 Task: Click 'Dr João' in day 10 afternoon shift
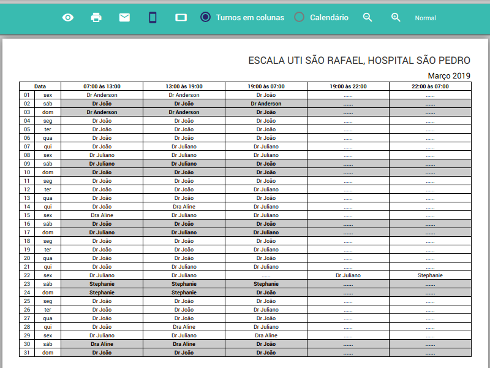point(184,172)
